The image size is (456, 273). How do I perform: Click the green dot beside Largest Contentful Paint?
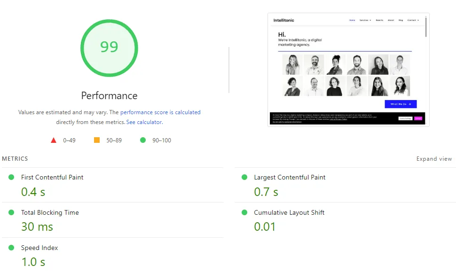tap(244, 177)
